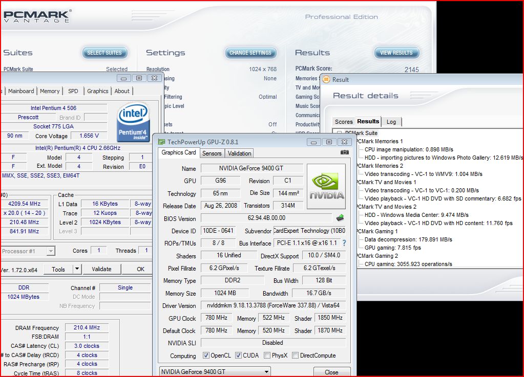Click the NVIDIA logo in GPU-Z
This screenshot has height=377, width=524.
point(326,187)
